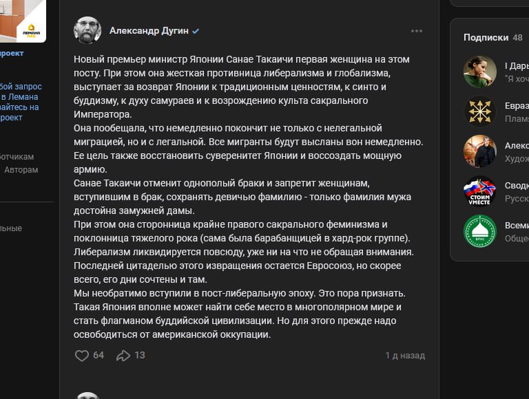Image resolution: width=529 pixels, height=399 pixels.
Task: Open the Лемана ПРО advertisement image
Action: click(23, 21)
